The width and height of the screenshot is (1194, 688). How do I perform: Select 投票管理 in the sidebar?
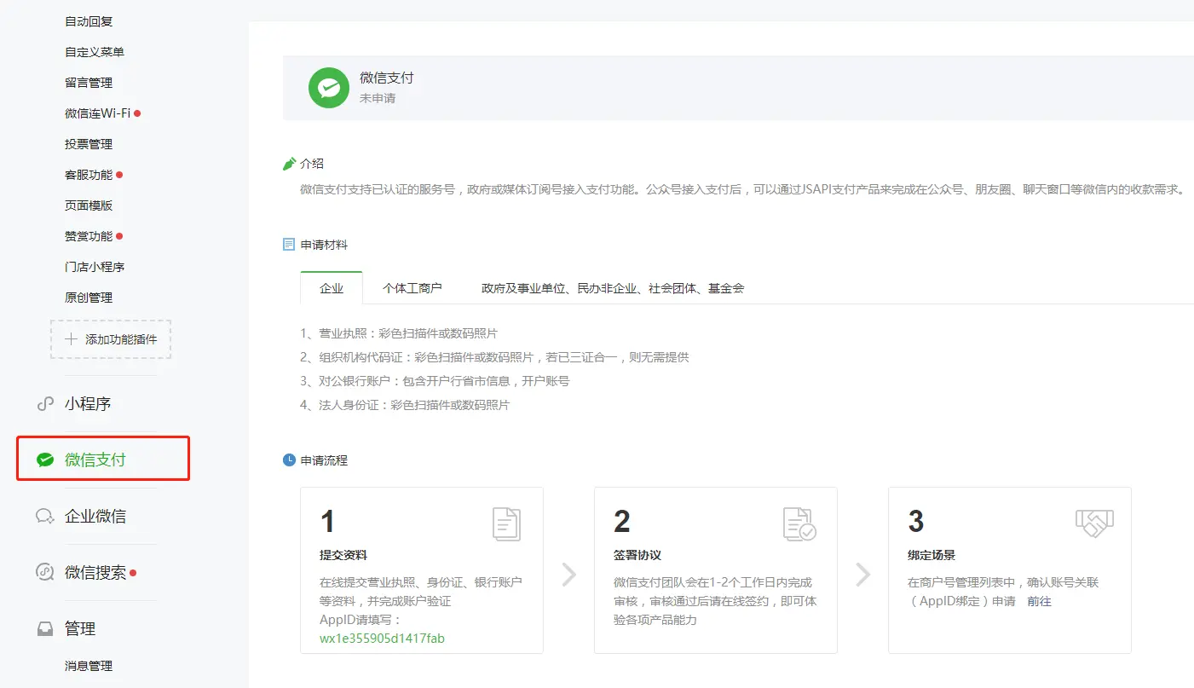click(89, 144)
